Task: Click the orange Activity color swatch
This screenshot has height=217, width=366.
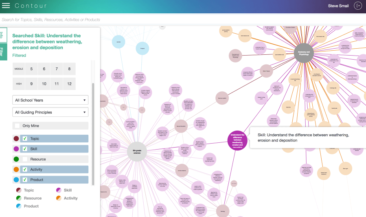Action: (16, 170)
